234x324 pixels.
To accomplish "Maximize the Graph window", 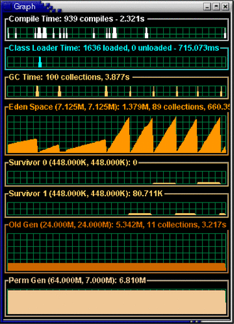I will [216, 7].
